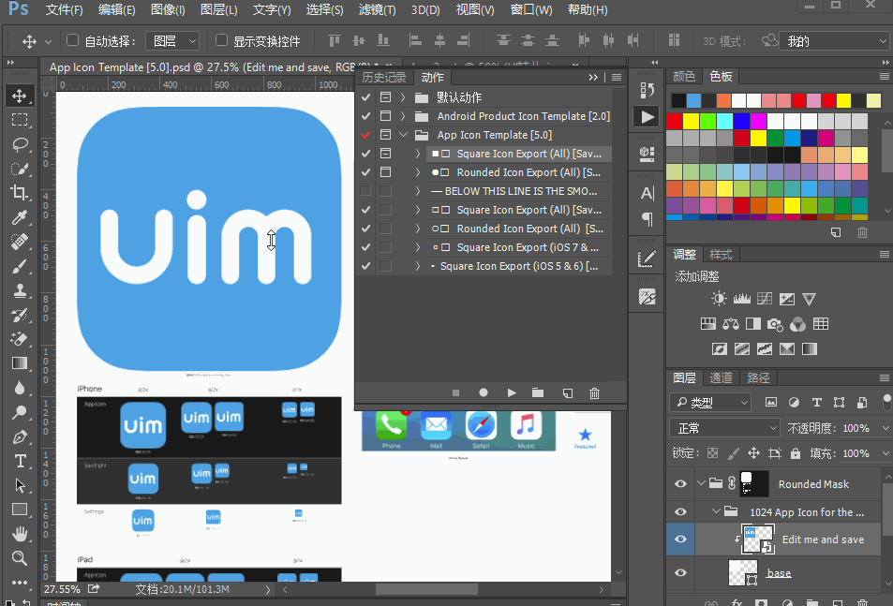Image resolution: width=893 pixels, height=606 pixels.
Task: Open the 图像(I) menu
Action: tap(168, 9)
